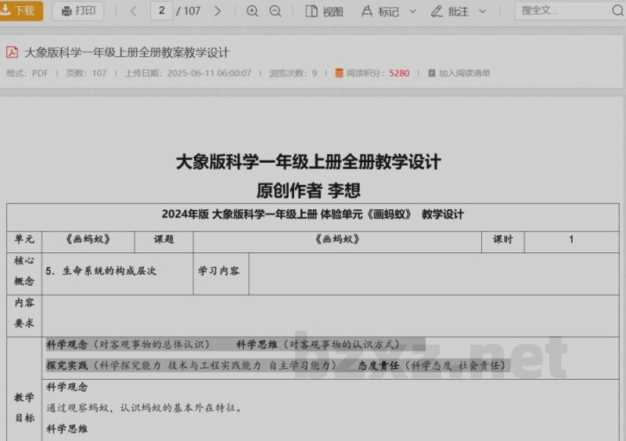Click the 格式: PDF text
Viewport: 626px width, 441px height.
pyautogui.click(x=27, y=73)
